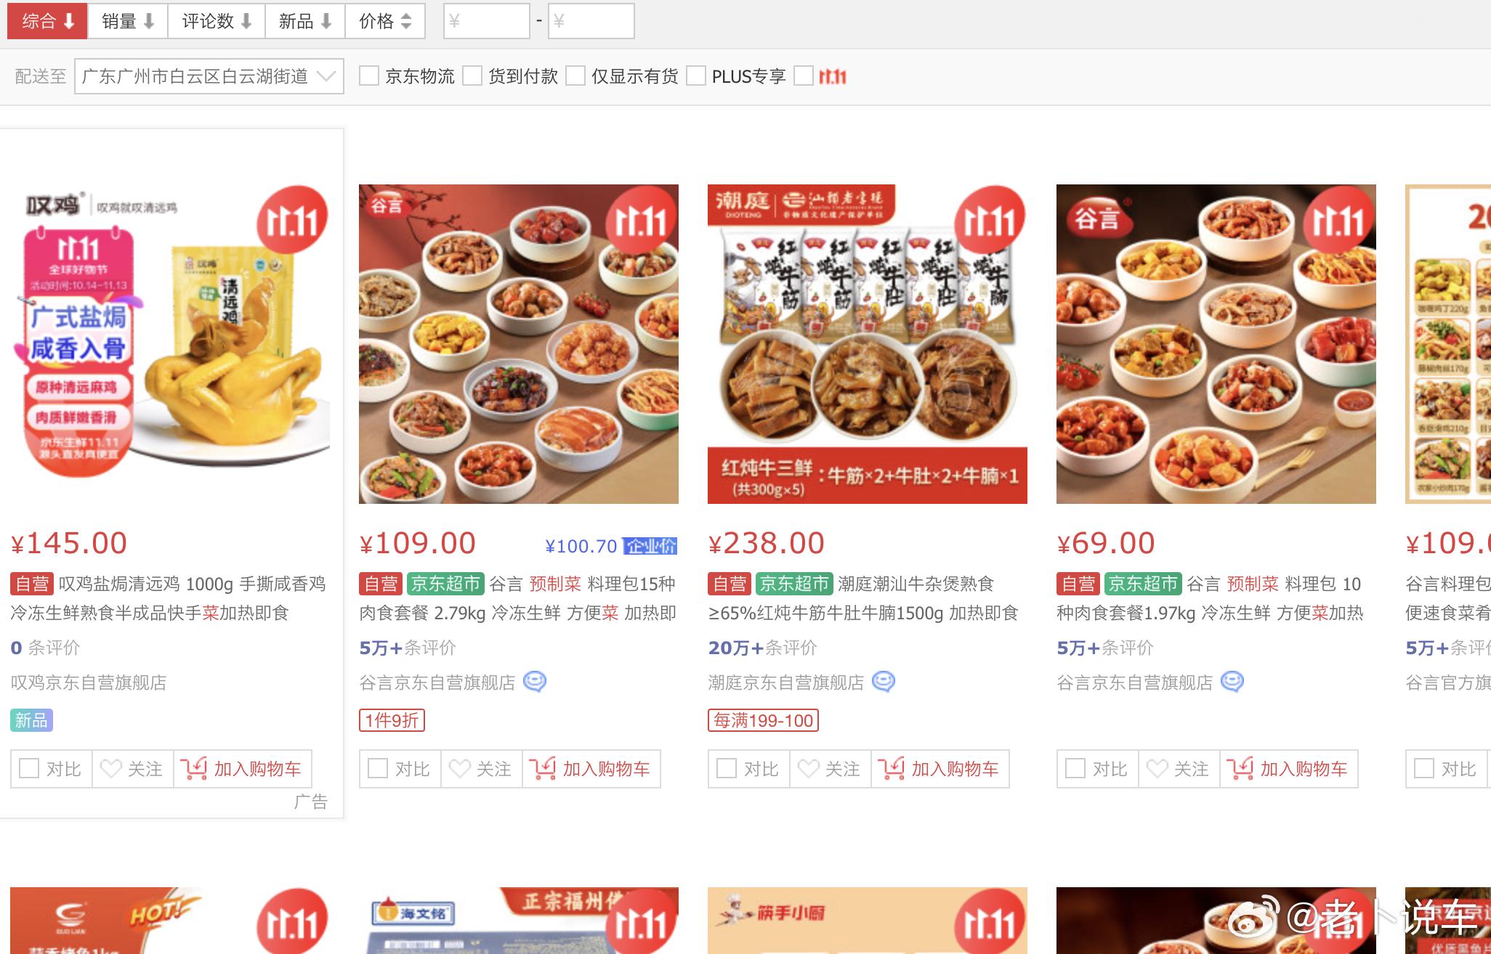Check 对比 for 谷言 ¥109.00 product
Image resolution: width=1491 pixels, height=954 pixels.
click(x=400, y=769)
